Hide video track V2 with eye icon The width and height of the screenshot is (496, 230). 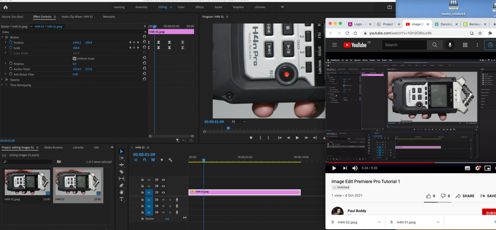[x=163, y=186]
